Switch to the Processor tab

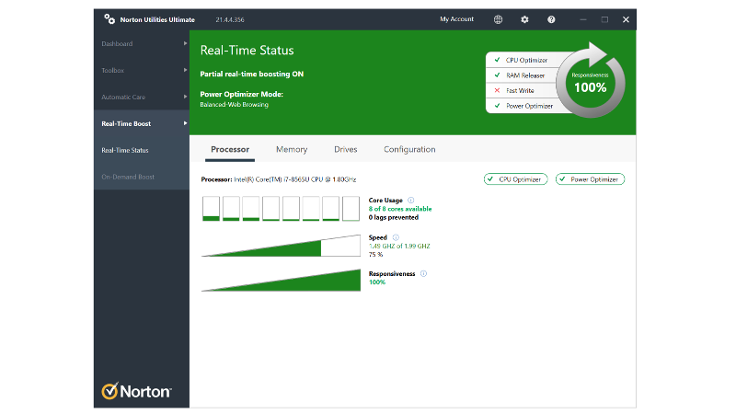click(230, 149)
